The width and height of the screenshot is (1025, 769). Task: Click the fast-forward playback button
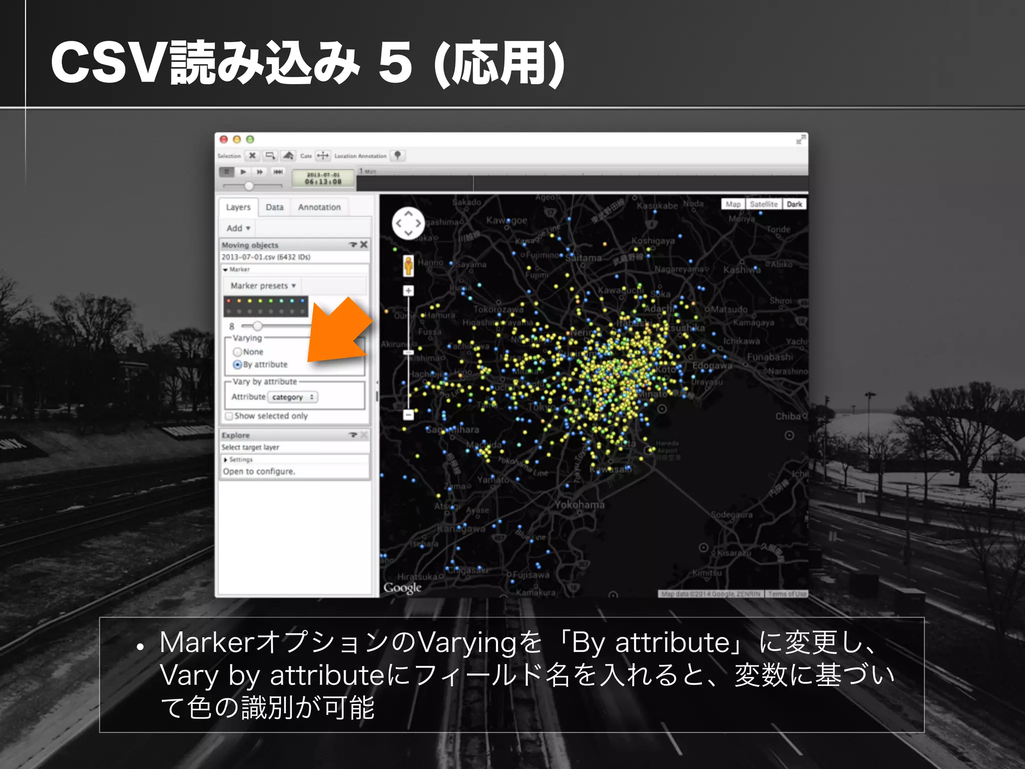point(260,172)
